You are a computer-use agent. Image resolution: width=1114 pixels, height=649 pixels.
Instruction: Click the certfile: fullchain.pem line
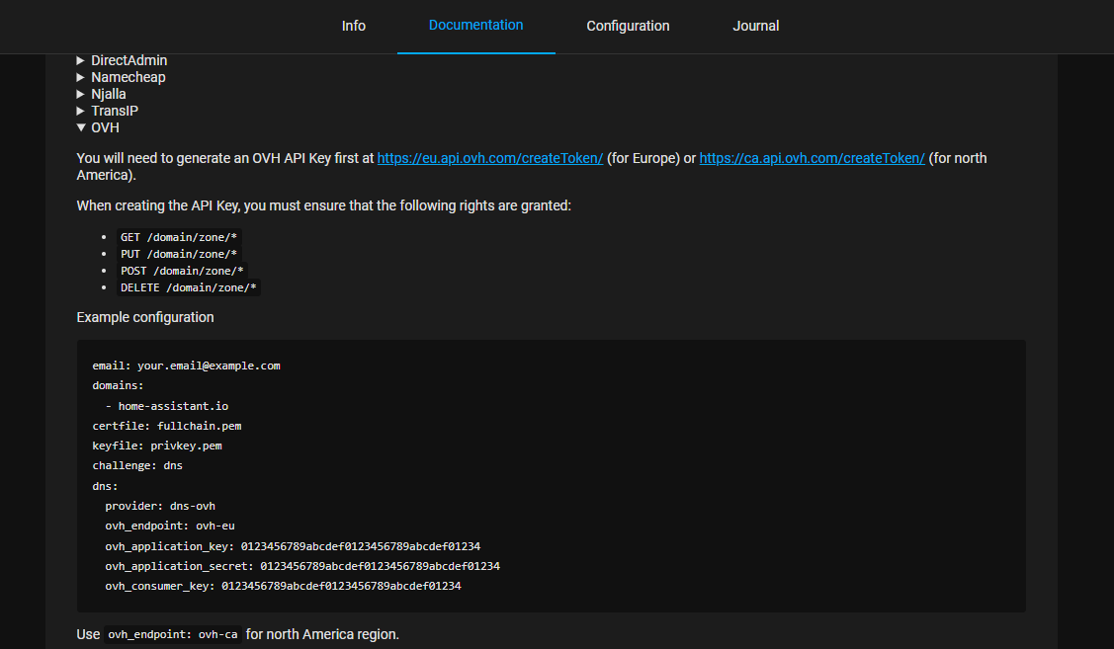point(167,426)
